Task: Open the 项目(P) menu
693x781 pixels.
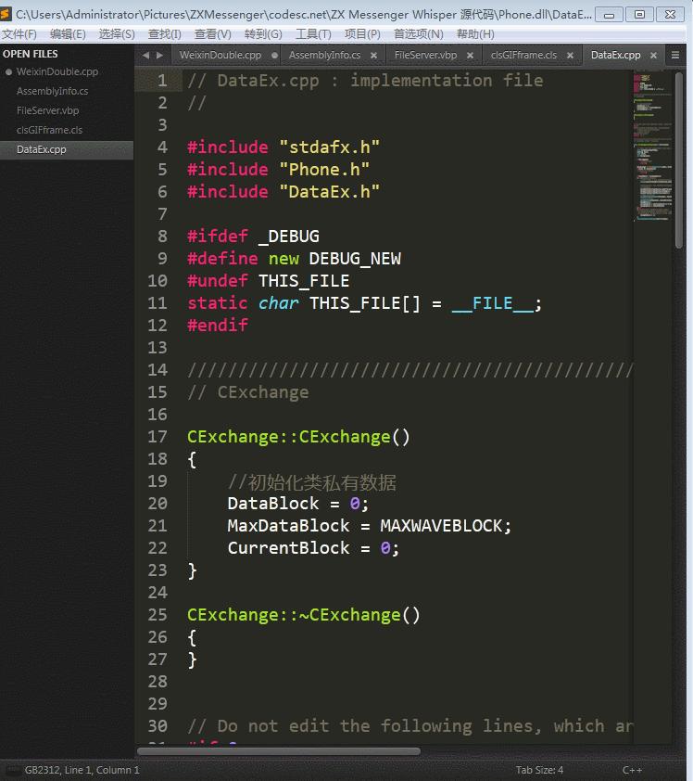Action: [x=362, y=34]
